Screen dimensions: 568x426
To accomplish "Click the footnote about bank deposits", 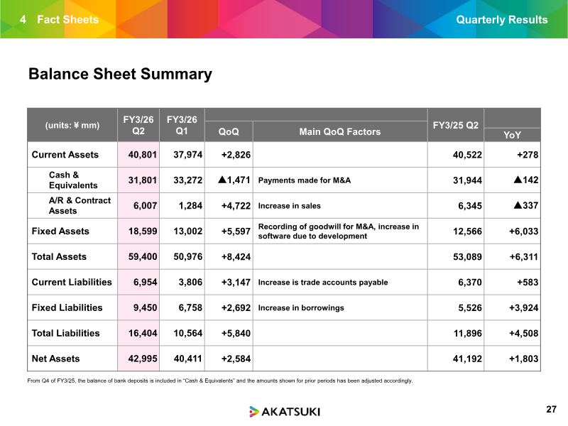I will (x=219, y=381).
